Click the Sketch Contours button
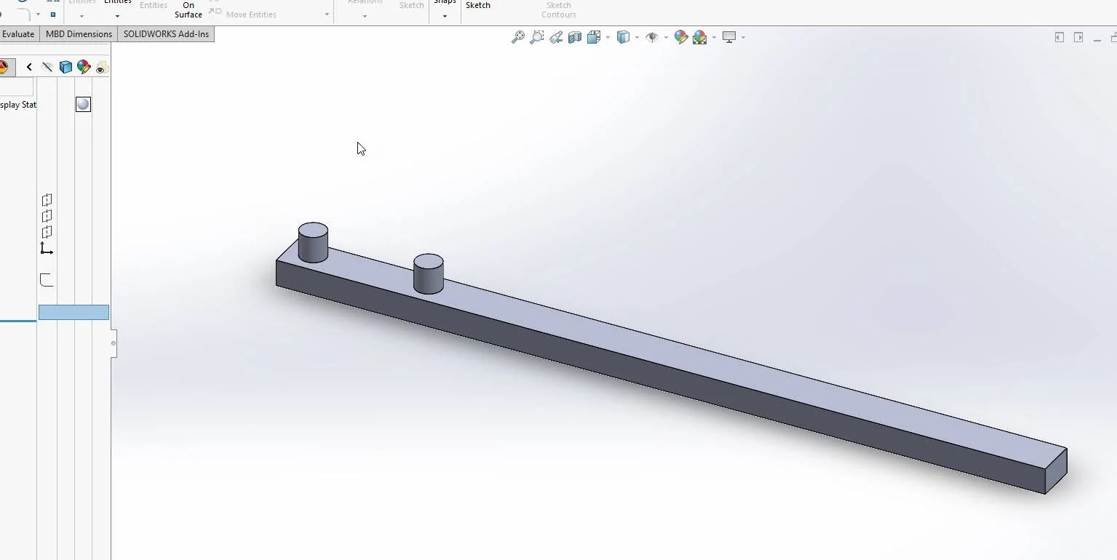The width and height of the screenshot is (1117, 560). 559,9
